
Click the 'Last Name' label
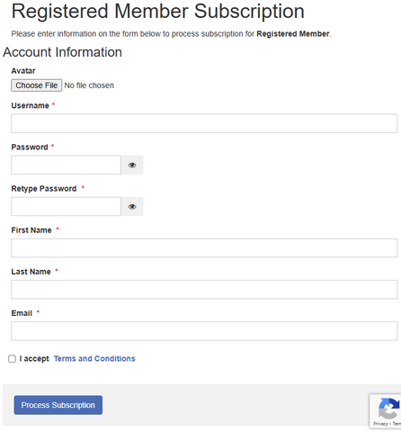click(31, 272)
